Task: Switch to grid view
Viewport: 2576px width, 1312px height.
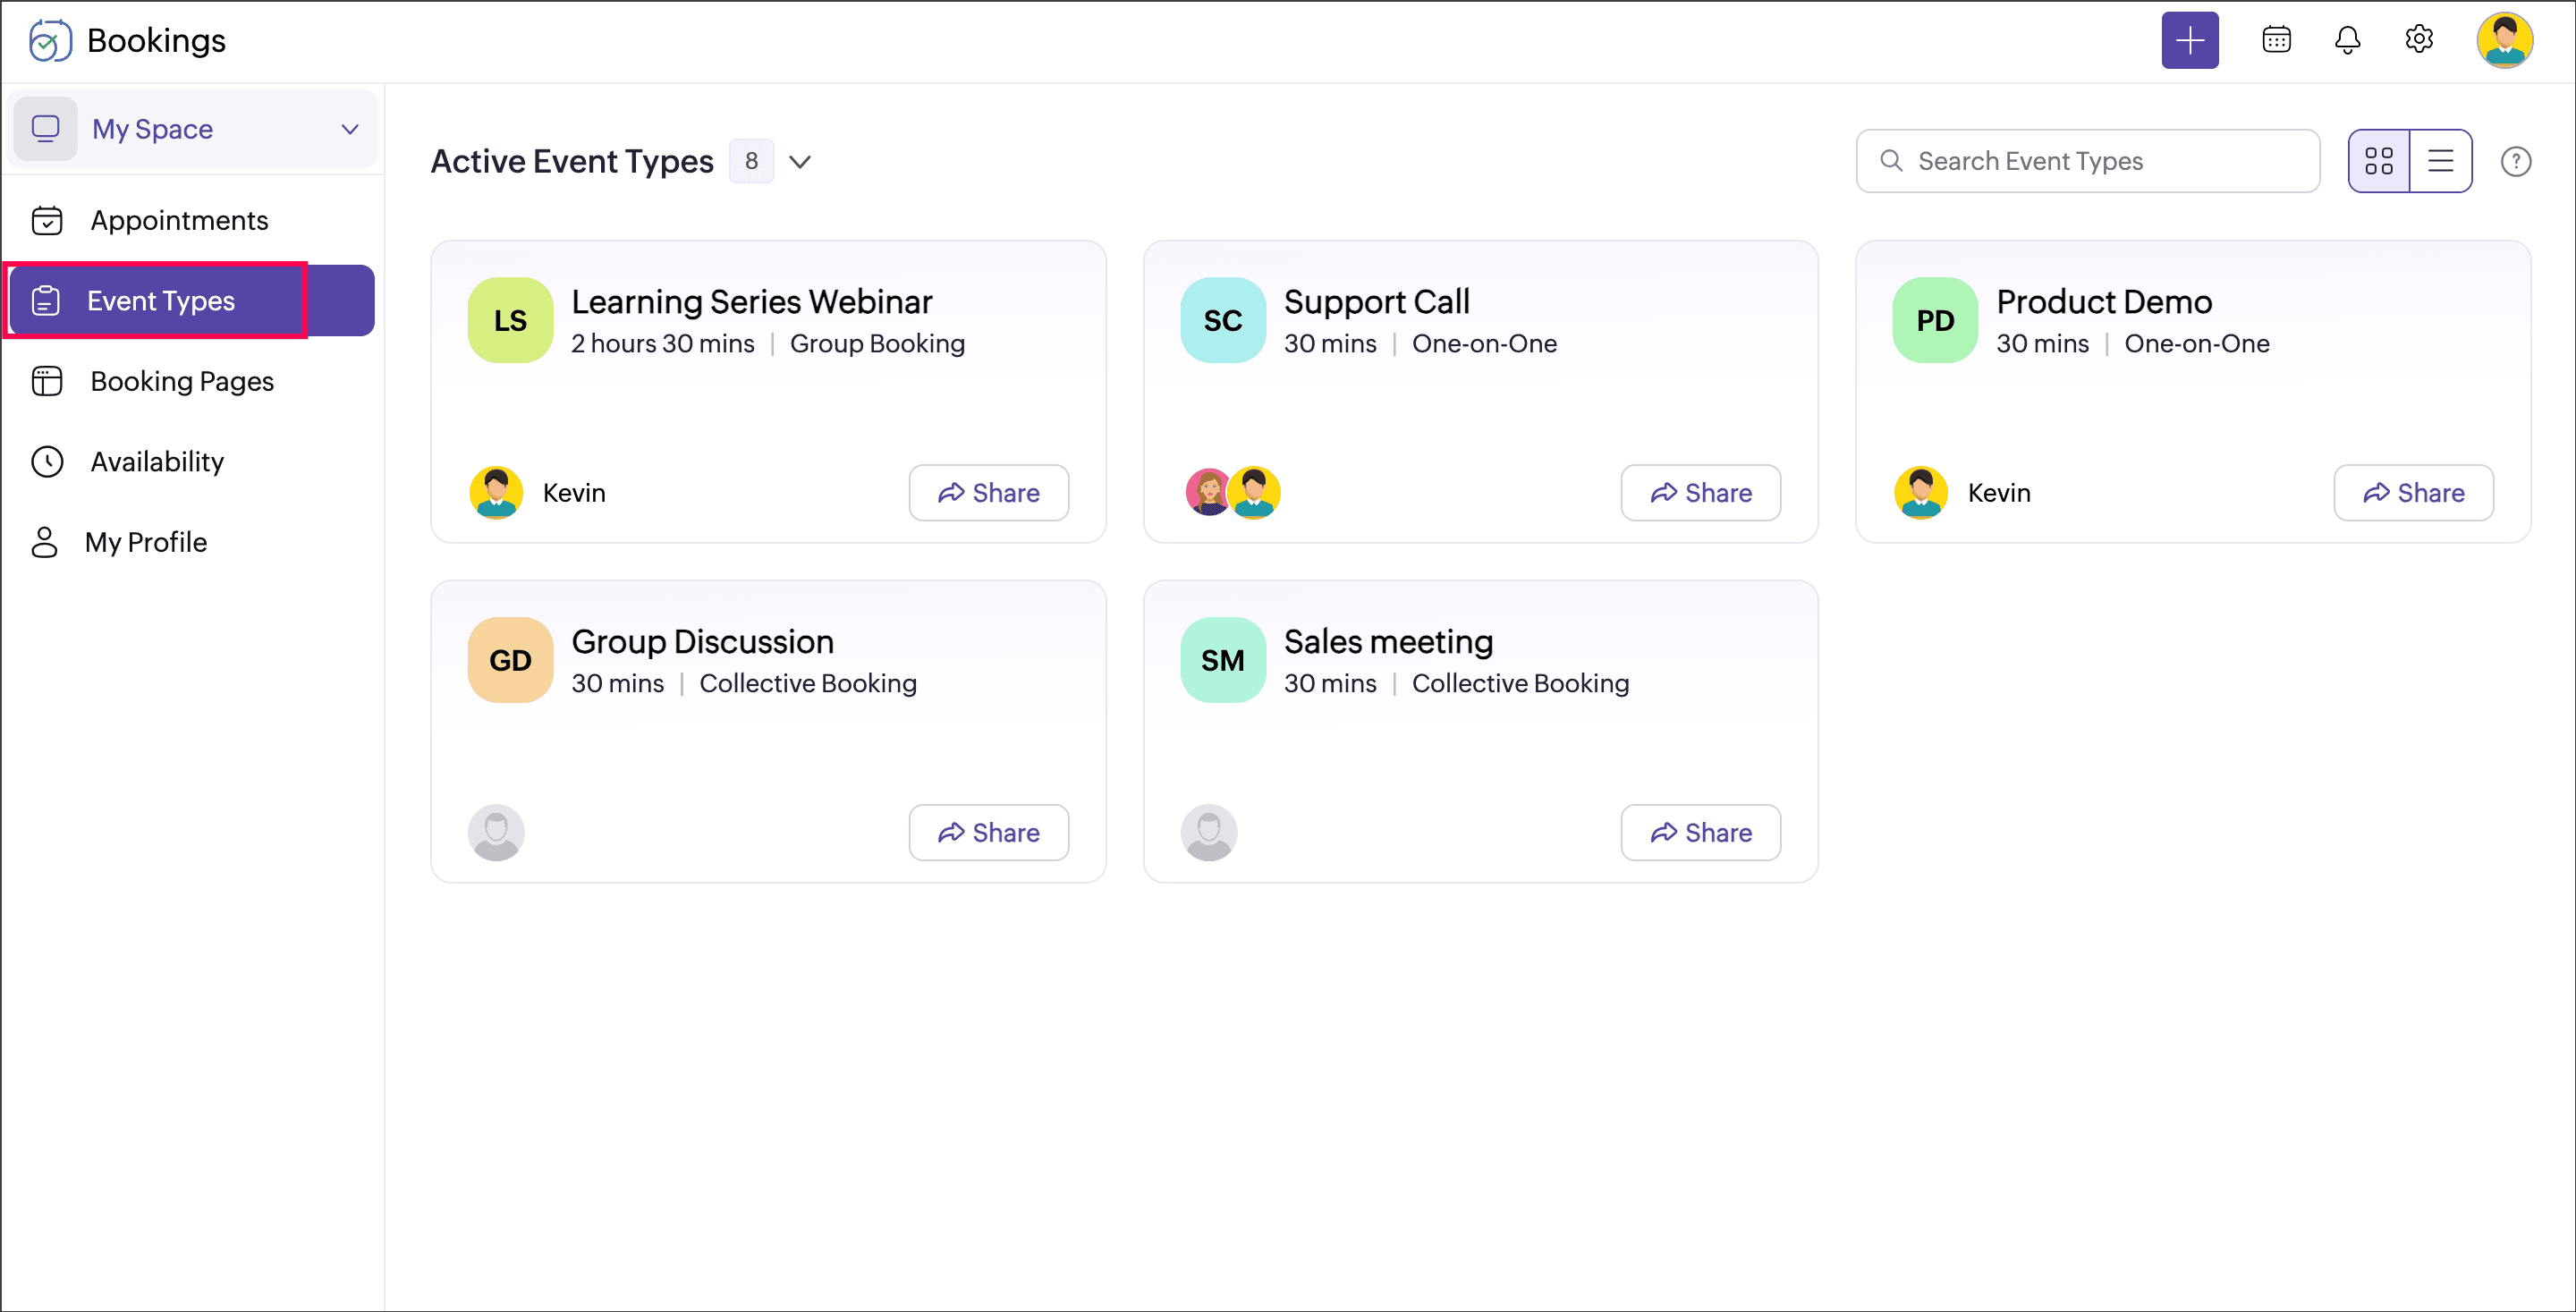Action: [2378, 161]
